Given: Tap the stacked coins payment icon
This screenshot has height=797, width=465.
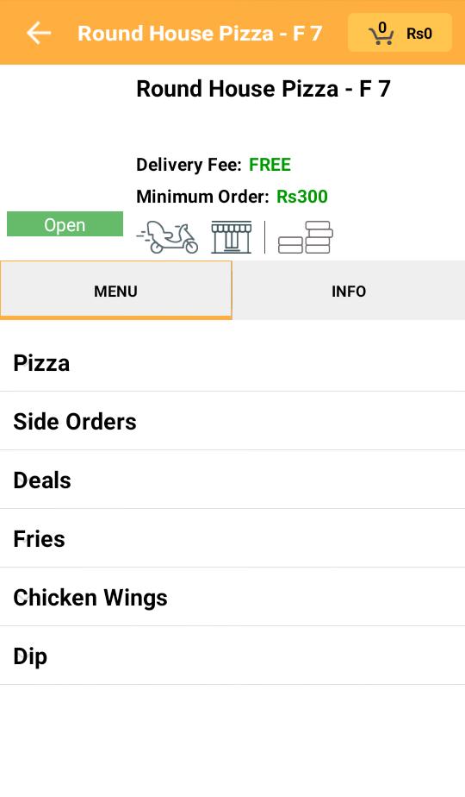Looking at the screenshot, I should [306, 237].
